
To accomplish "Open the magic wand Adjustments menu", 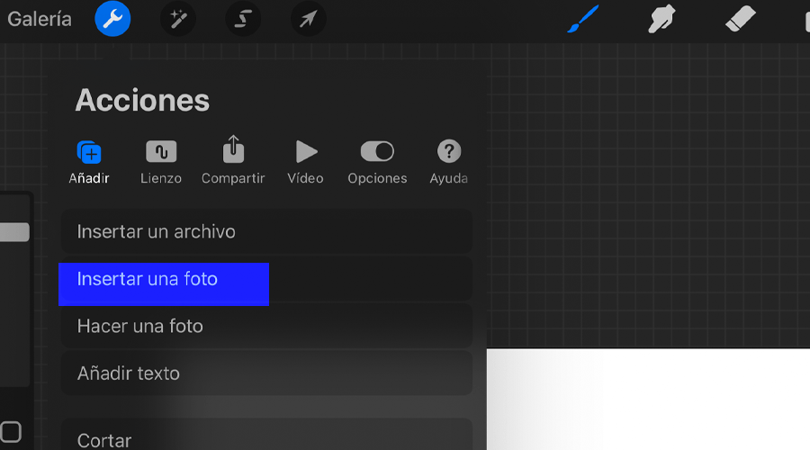I will pos(177,19).
